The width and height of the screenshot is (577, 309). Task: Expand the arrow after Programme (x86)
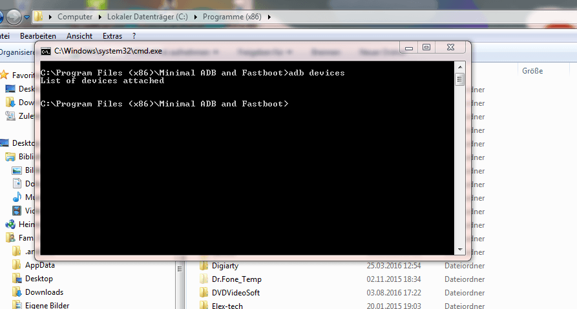[269, 17]
